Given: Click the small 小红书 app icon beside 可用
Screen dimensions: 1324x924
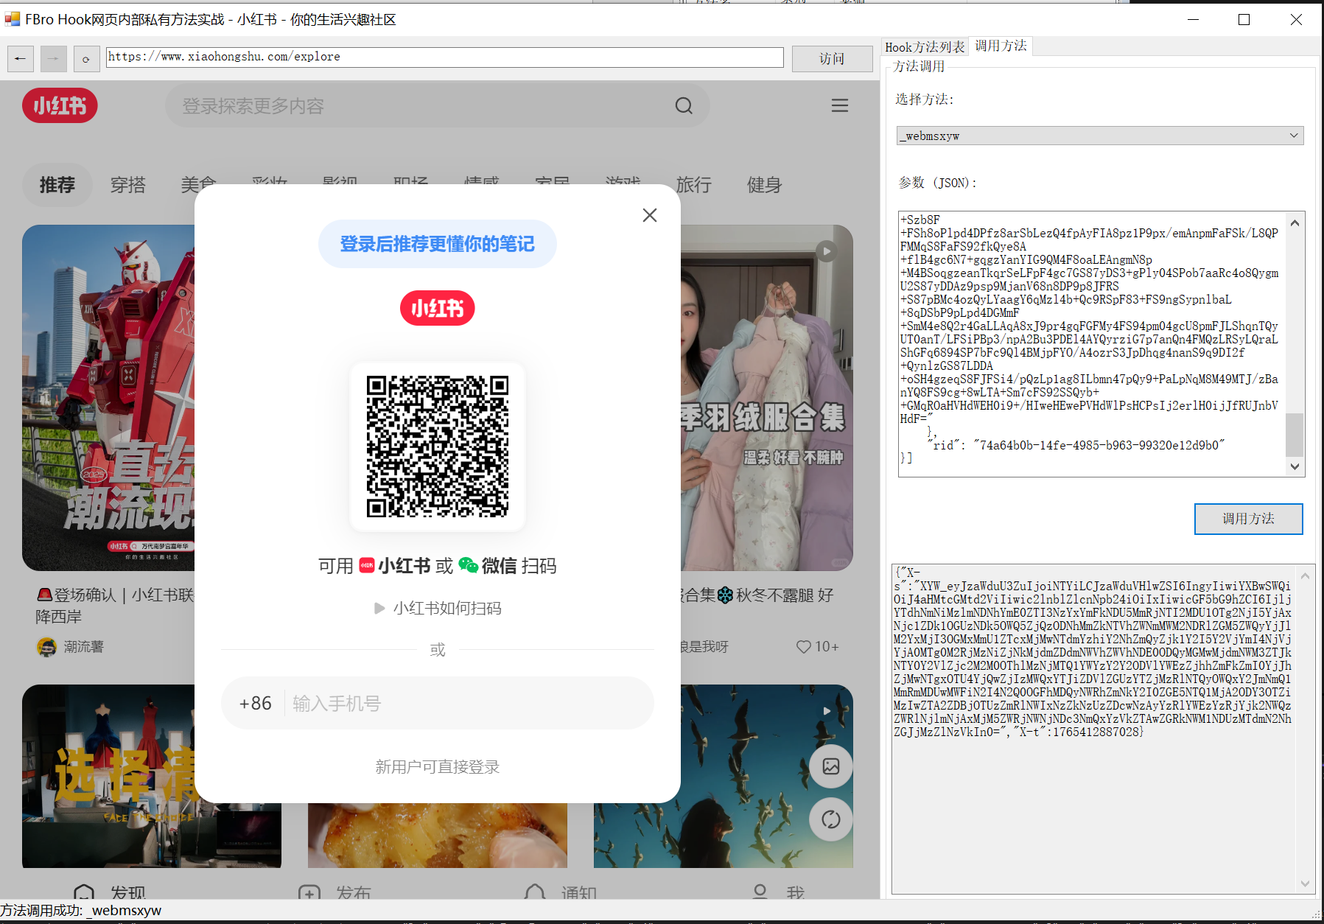Looking at the screenshot, I should 367,566.
